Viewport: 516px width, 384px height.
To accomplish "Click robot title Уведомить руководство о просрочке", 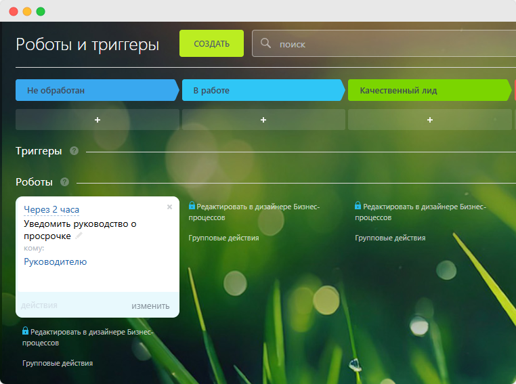I will tap(80, 230).
